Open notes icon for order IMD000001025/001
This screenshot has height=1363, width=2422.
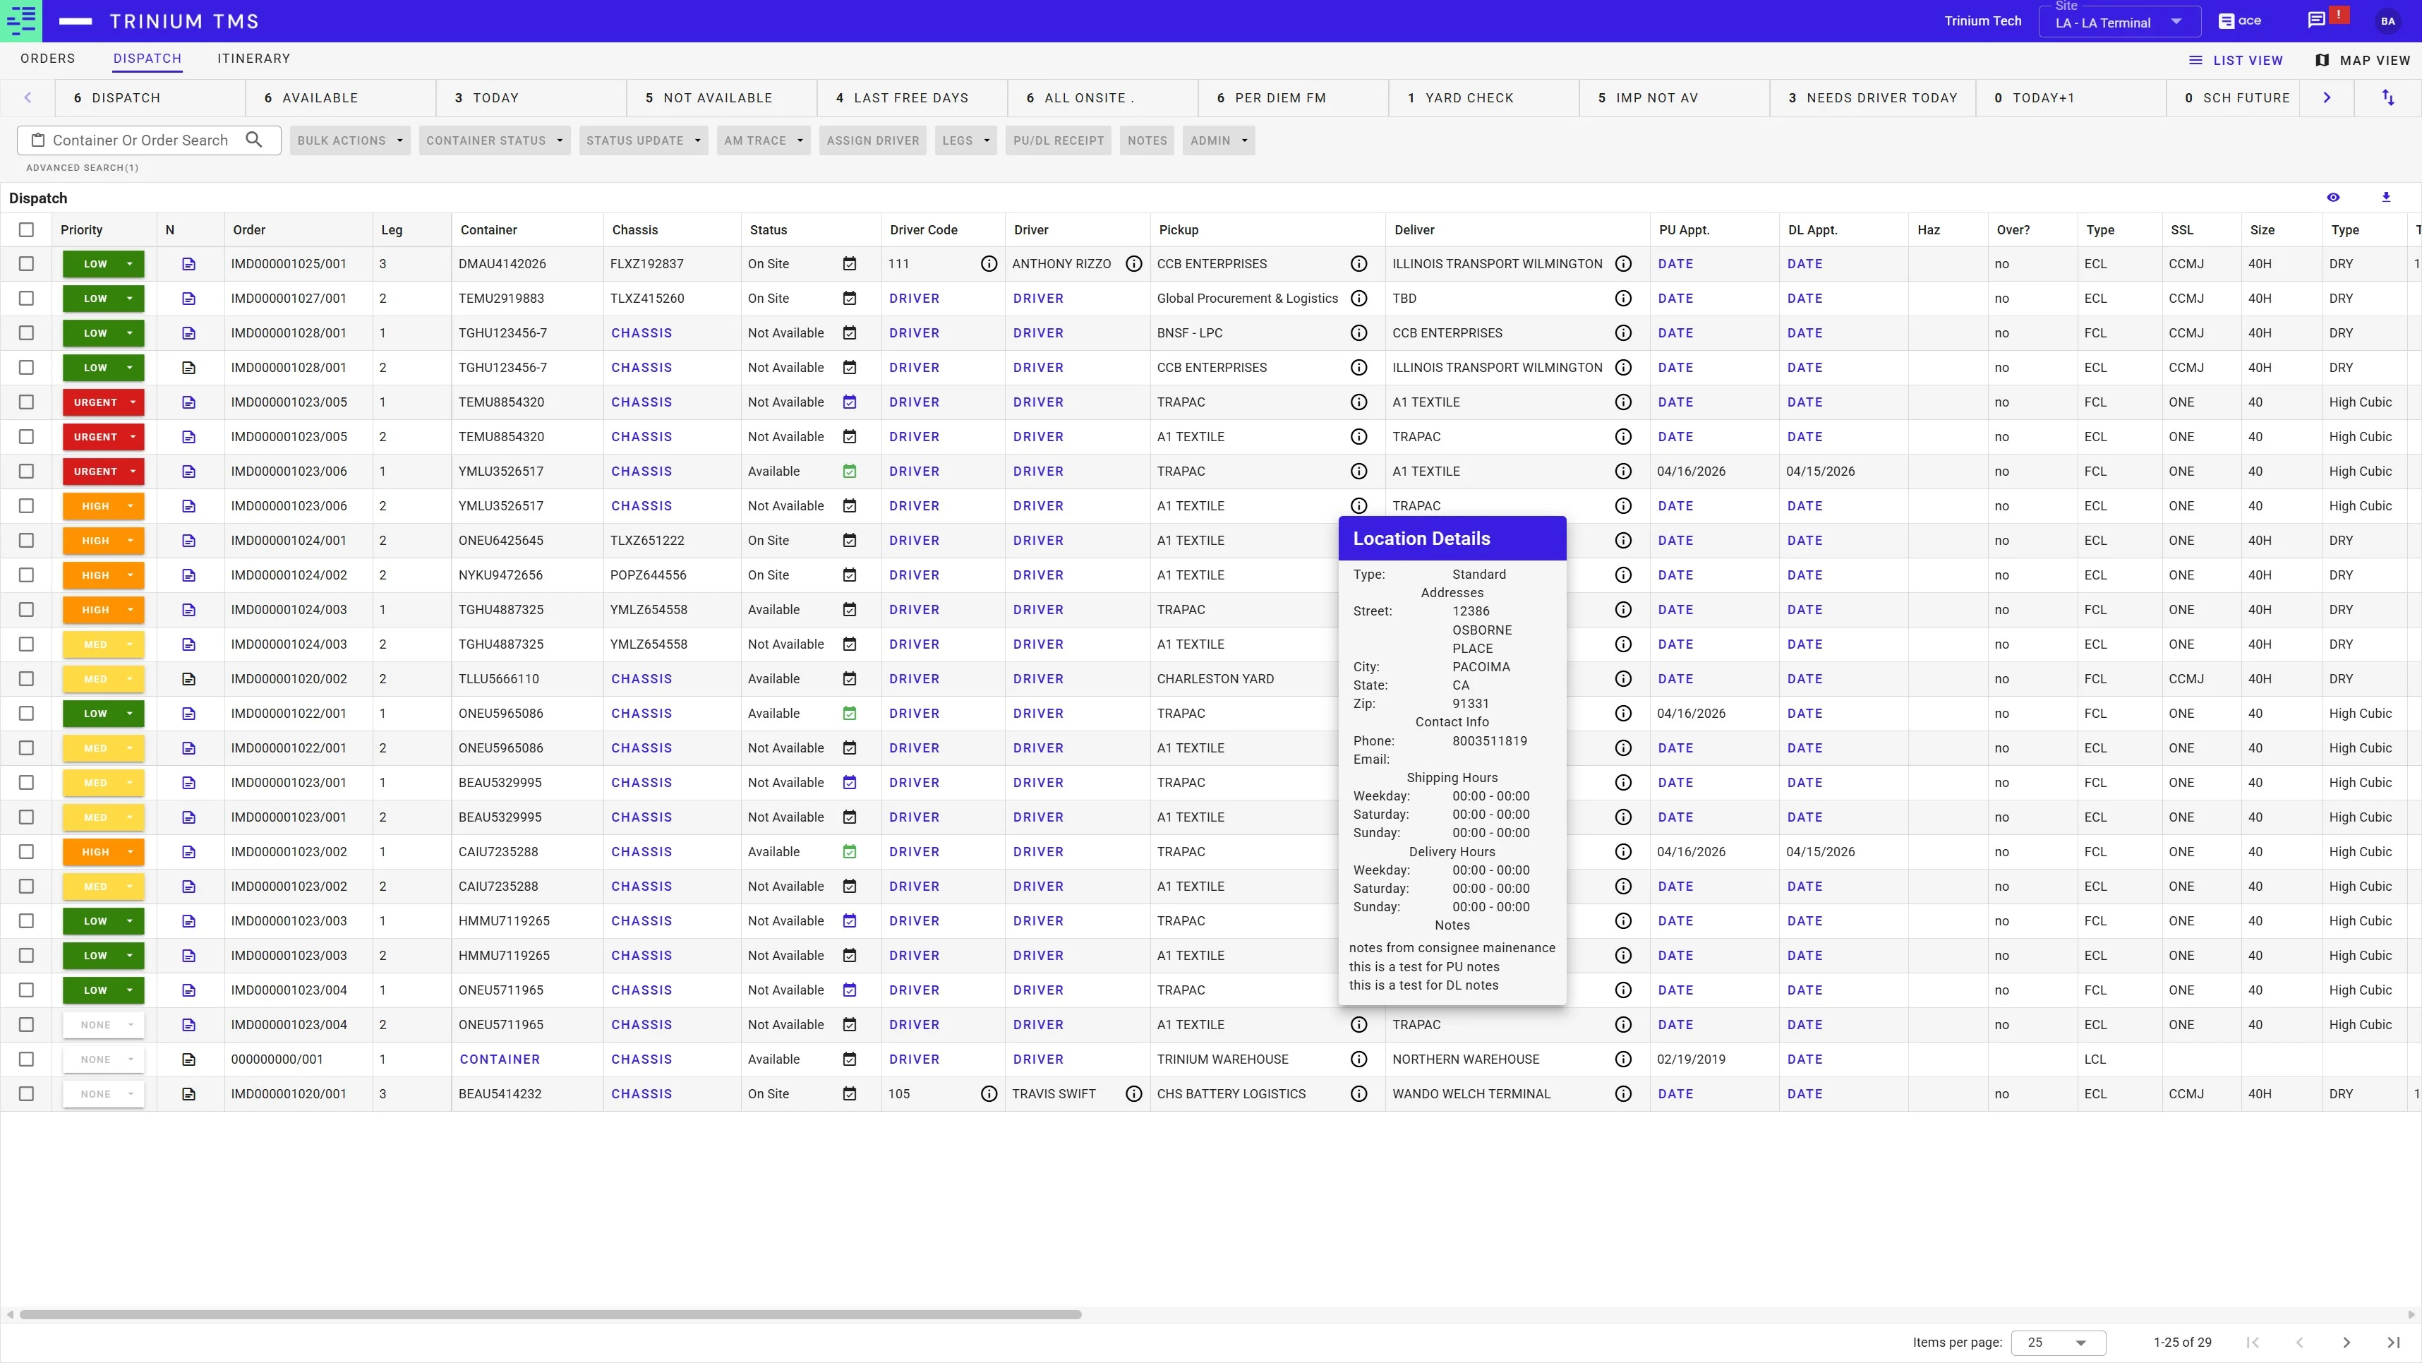coord(189,264)
